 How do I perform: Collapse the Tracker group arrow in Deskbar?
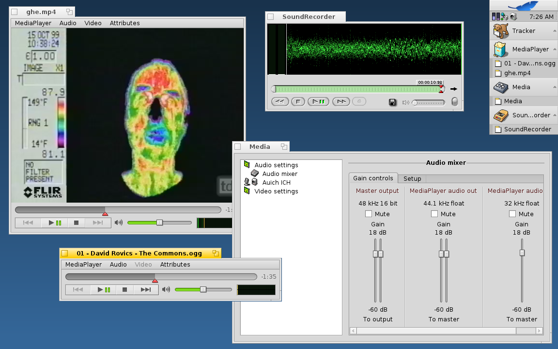point(554,31)
